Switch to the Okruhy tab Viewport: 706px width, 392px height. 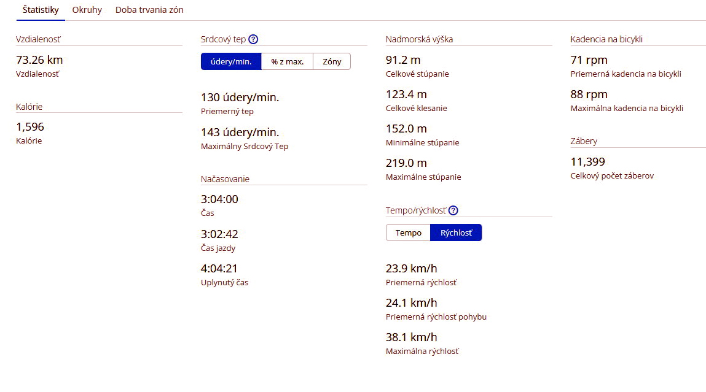tap(87, 10)
